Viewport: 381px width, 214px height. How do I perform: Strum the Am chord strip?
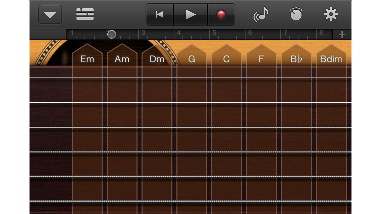point(122,128)
